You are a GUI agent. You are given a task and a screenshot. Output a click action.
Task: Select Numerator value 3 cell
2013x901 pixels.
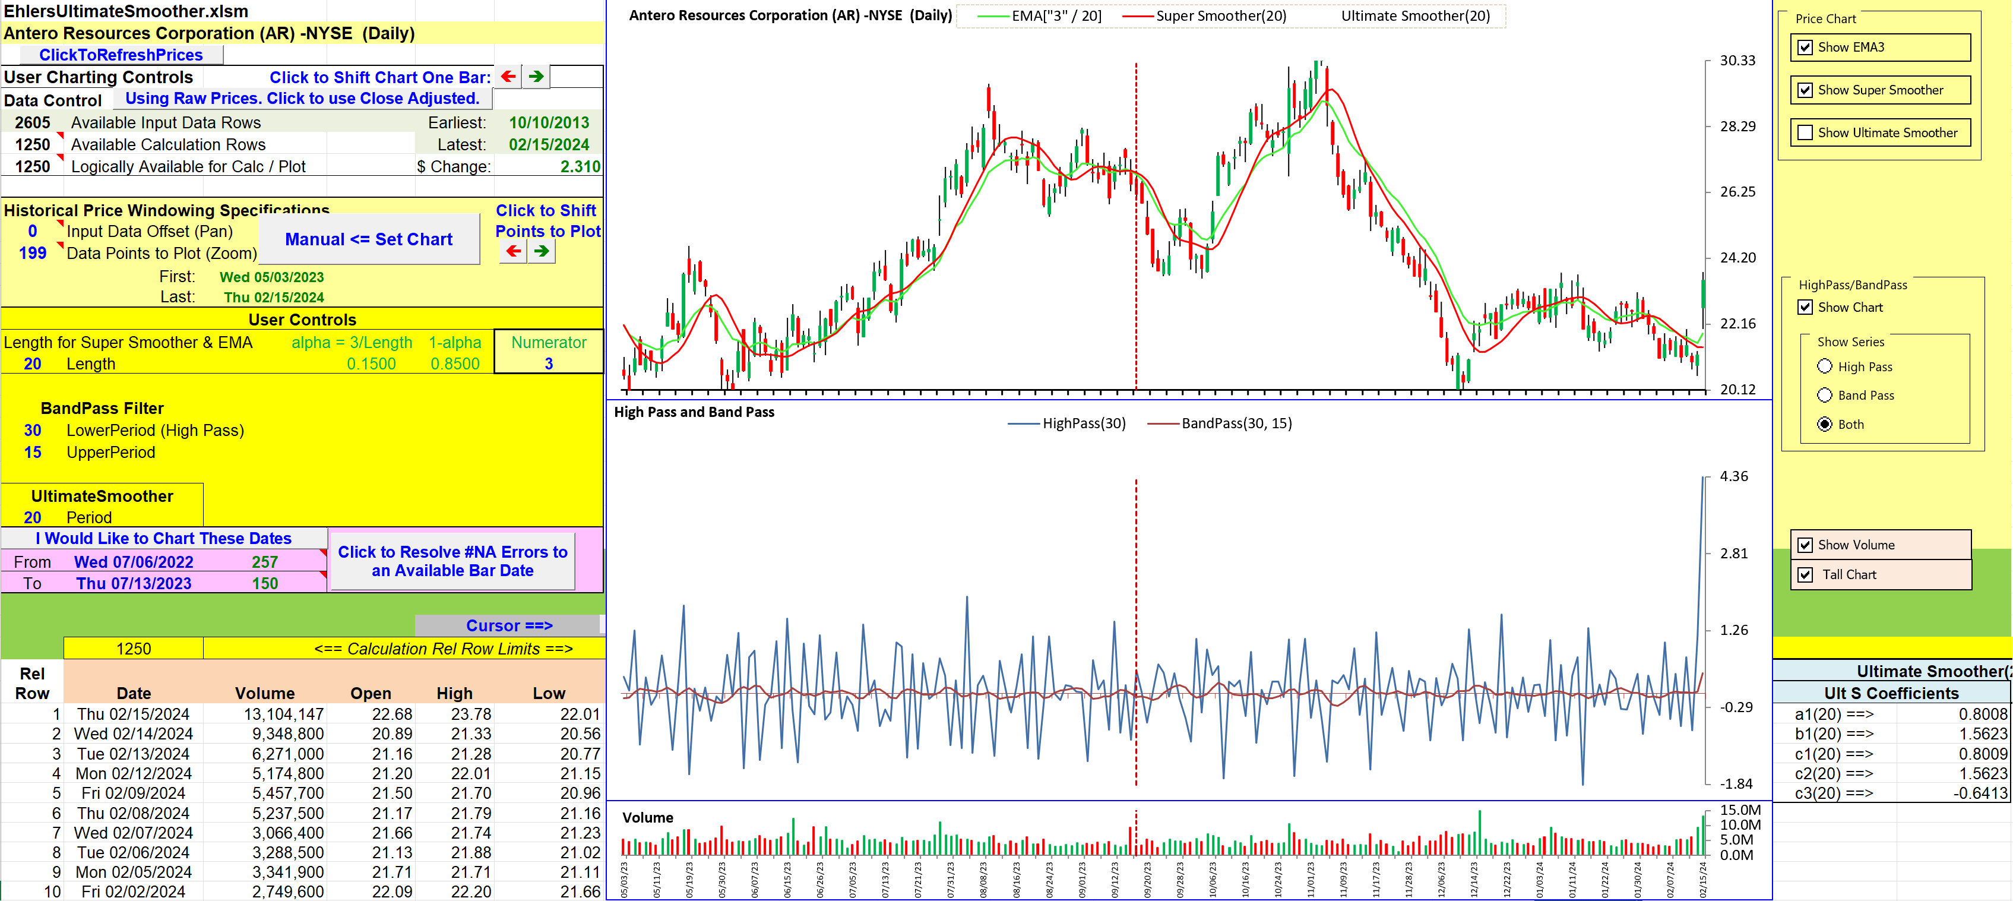549,364
